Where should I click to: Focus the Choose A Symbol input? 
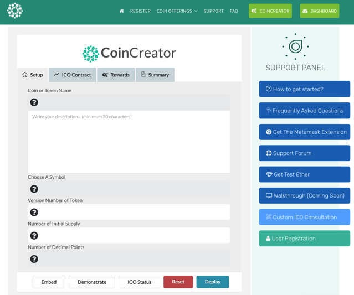[x=129, y=189]
